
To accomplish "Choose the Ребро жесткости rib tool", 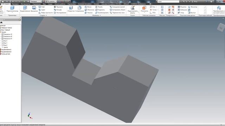I will [x=46, y=13].
